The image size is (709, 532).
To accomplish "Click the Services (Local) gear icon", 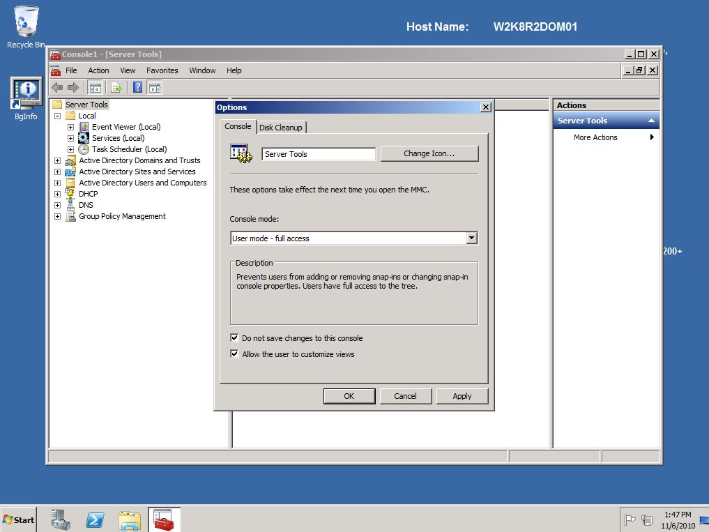I will pos(84,138).
